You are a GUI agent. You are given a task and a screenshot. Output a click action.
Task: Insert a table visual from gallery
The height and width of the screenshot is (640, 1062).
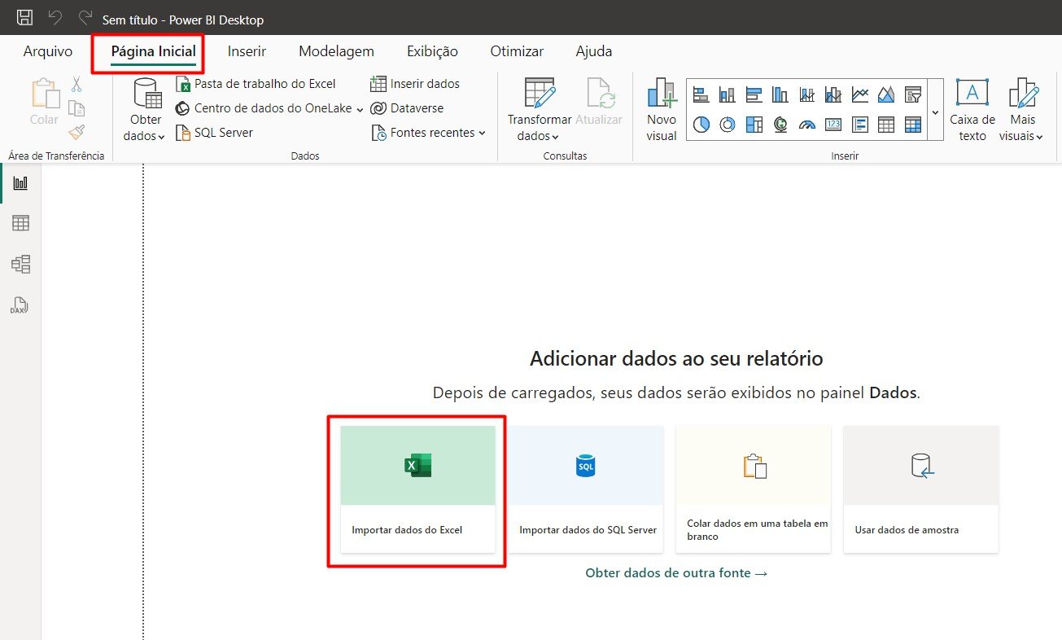click(886, 125)
